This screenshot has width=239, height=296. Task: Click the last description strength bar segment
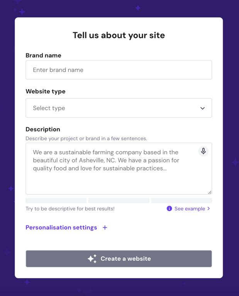tap(181, 201)
